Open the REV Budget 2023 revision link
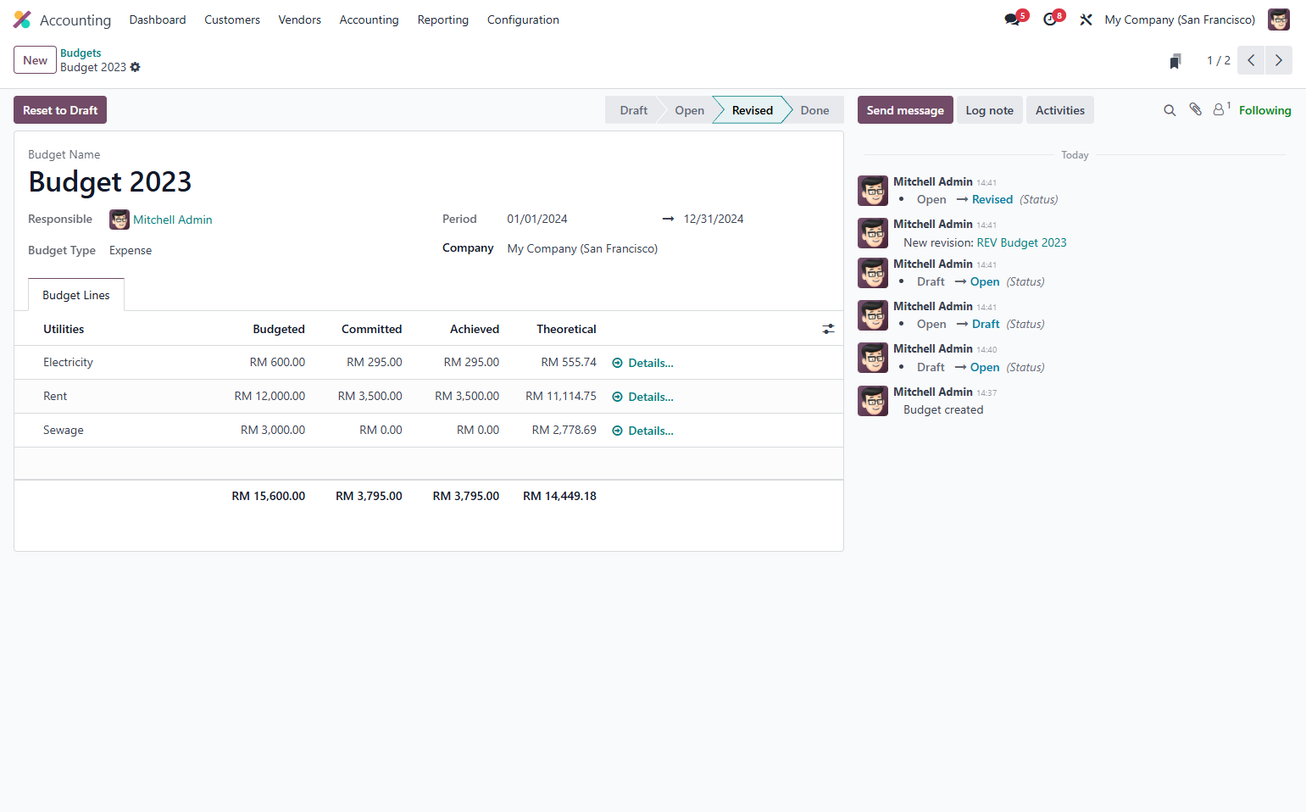This screenshot has height=812, width=1306. (1021, 242)
